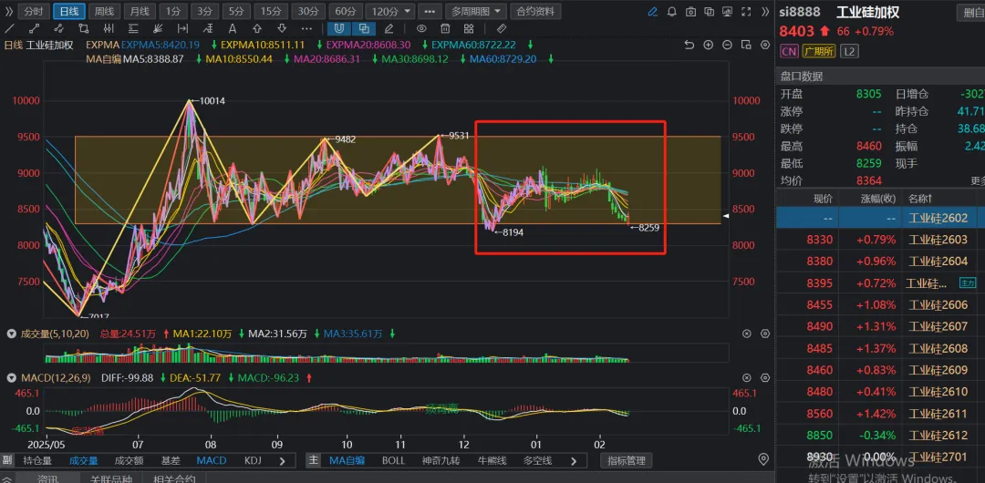Close the volume indicator panel
This screenshot has height=483, width=985.
pyautogui.click(x=747, y=334)
